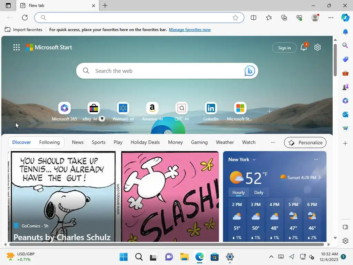Image resolution: width=353 pixels, height=265 pixels.
Task: Open weather card more options ellipsis
Action: 316,159
